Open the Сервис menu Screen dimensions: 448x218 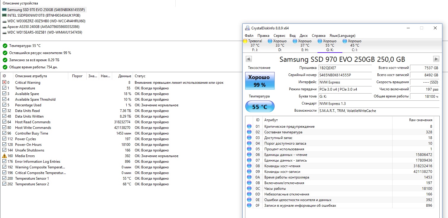point(279,36)
